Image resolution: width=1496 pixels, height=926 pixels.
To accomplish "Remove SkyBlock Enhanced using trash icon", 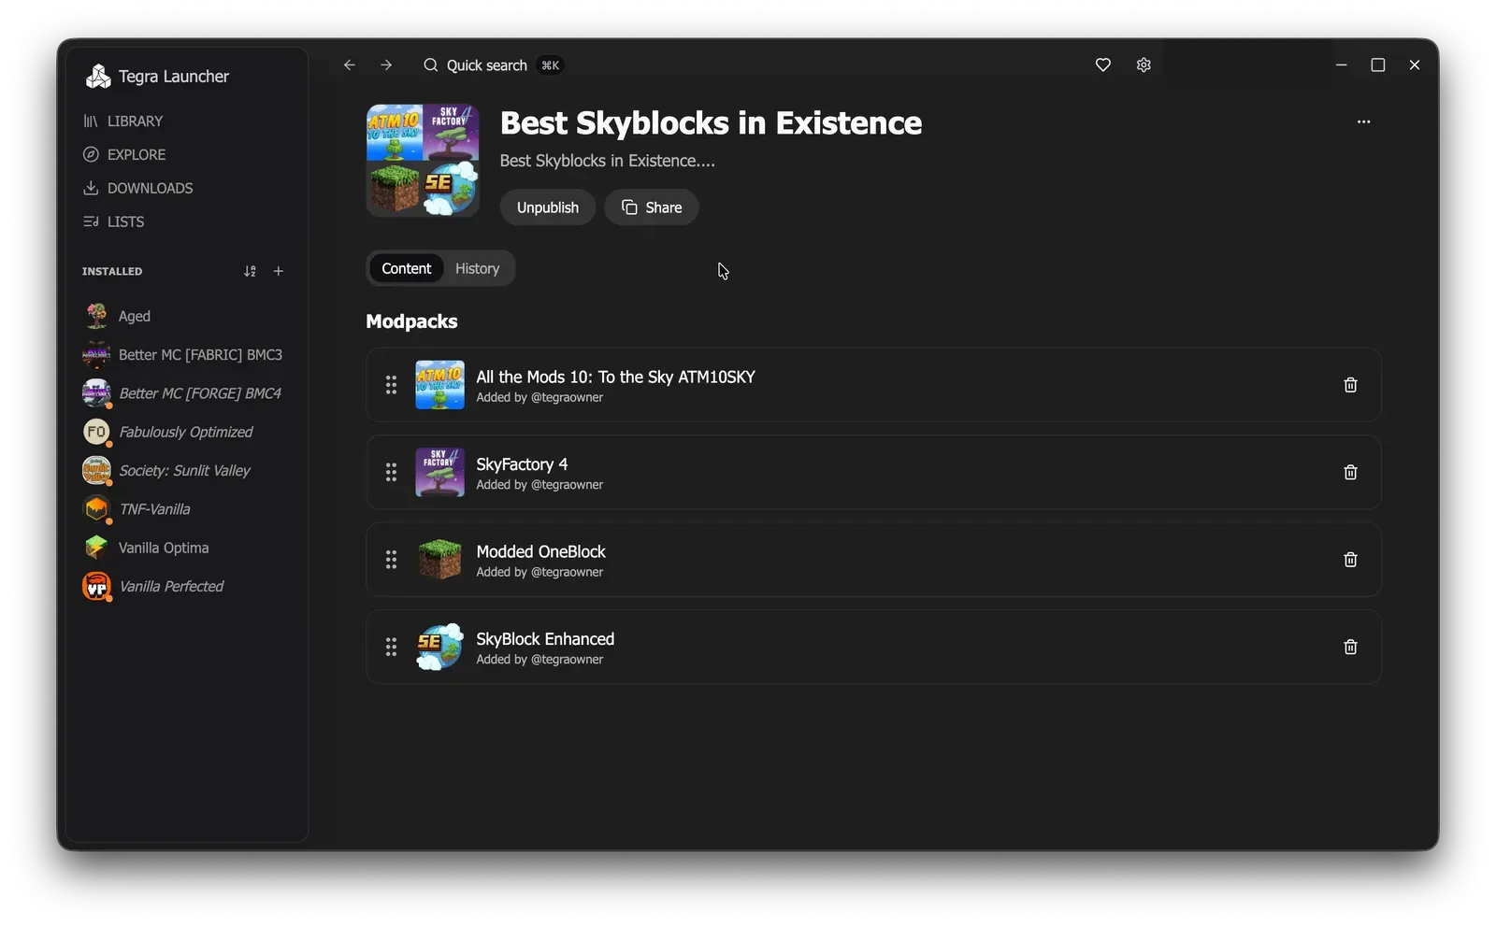I will 1350,647.
